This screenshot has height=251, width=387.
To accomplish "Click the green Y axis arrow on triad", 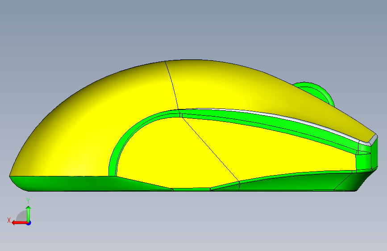I will pyautogui.click(x=29, y=214).
